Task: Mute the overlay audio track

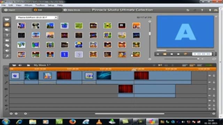Action: click(x=210, y=95)
